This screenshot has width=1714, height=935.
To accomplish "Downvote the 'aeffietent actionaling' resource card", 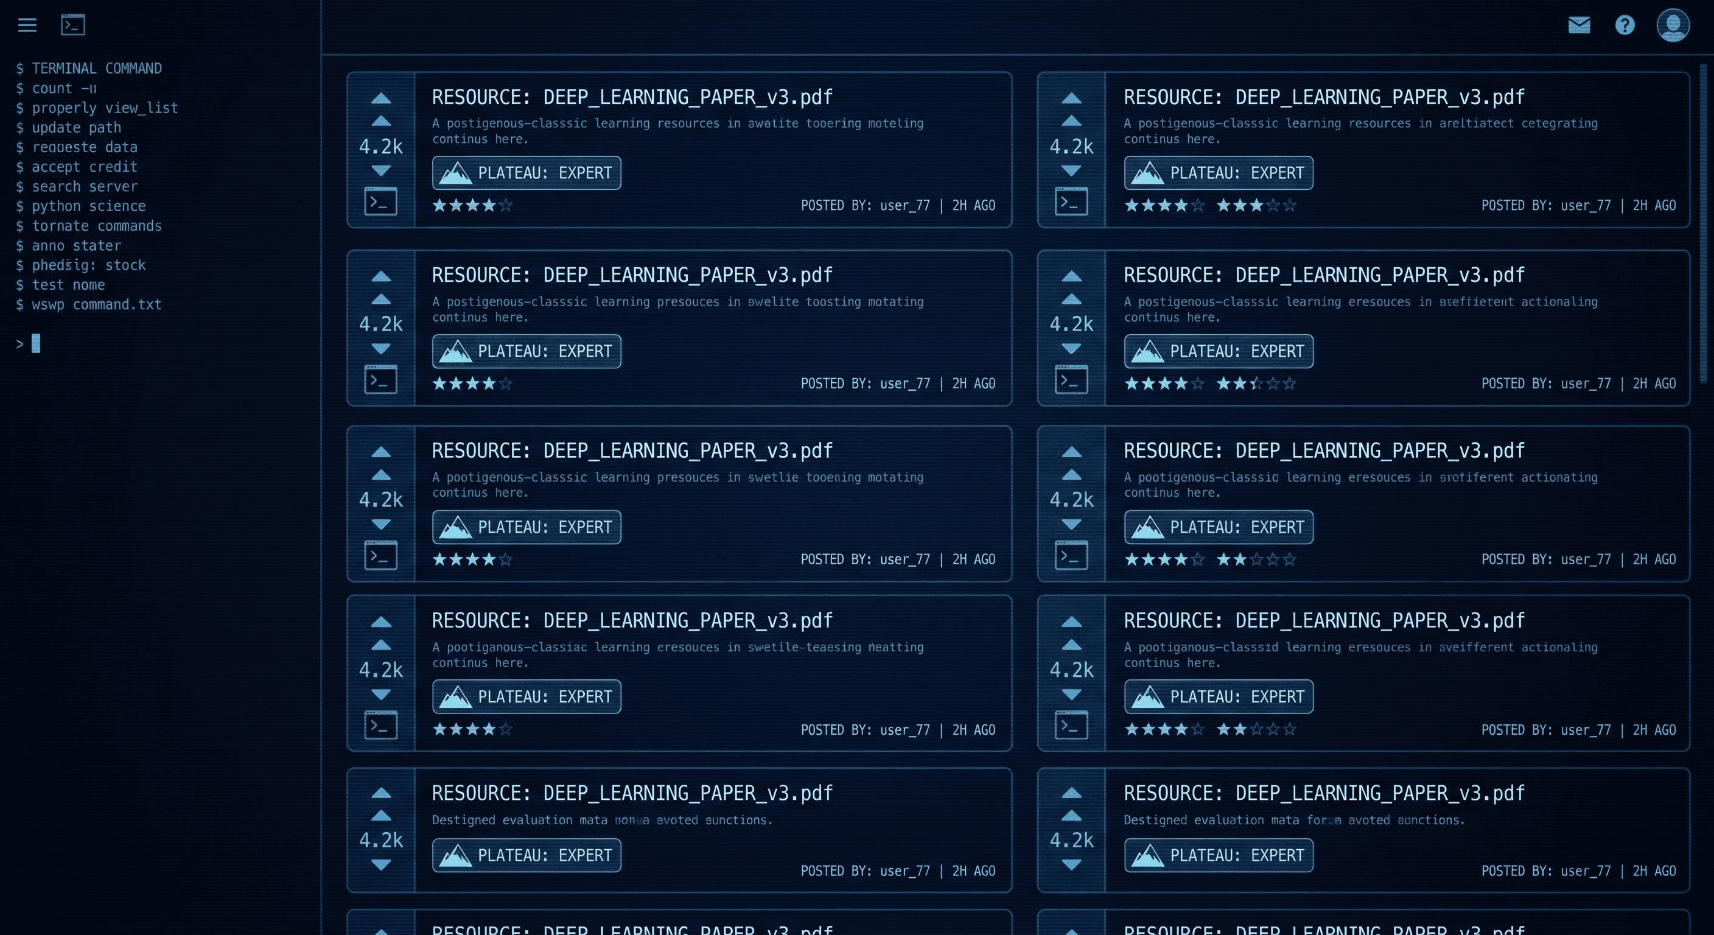I will tap(1071, 349).
